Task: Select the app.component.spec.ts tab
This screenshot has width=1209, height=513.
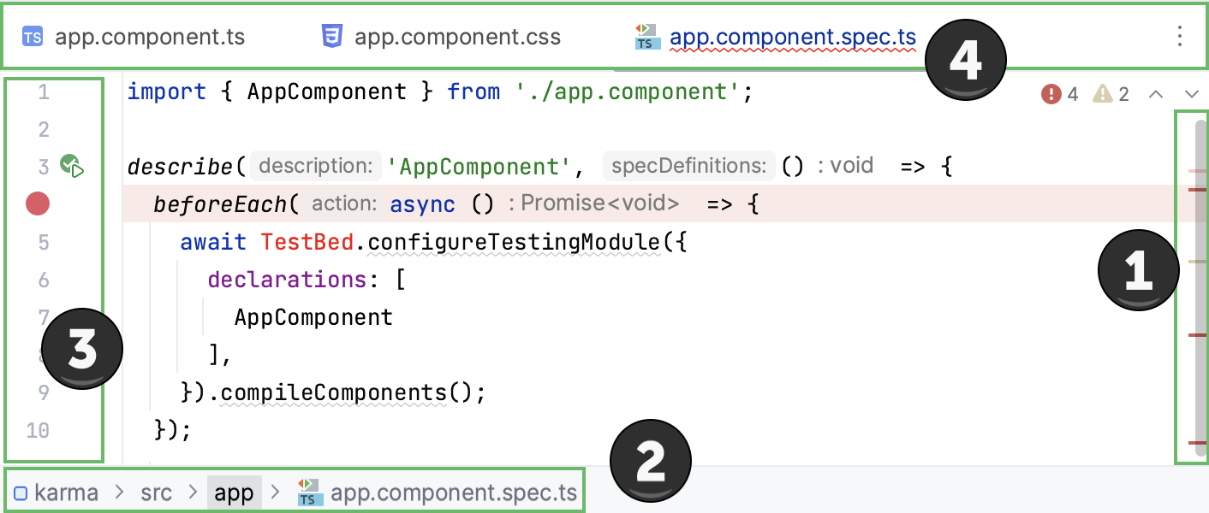Action: point(792,38)
